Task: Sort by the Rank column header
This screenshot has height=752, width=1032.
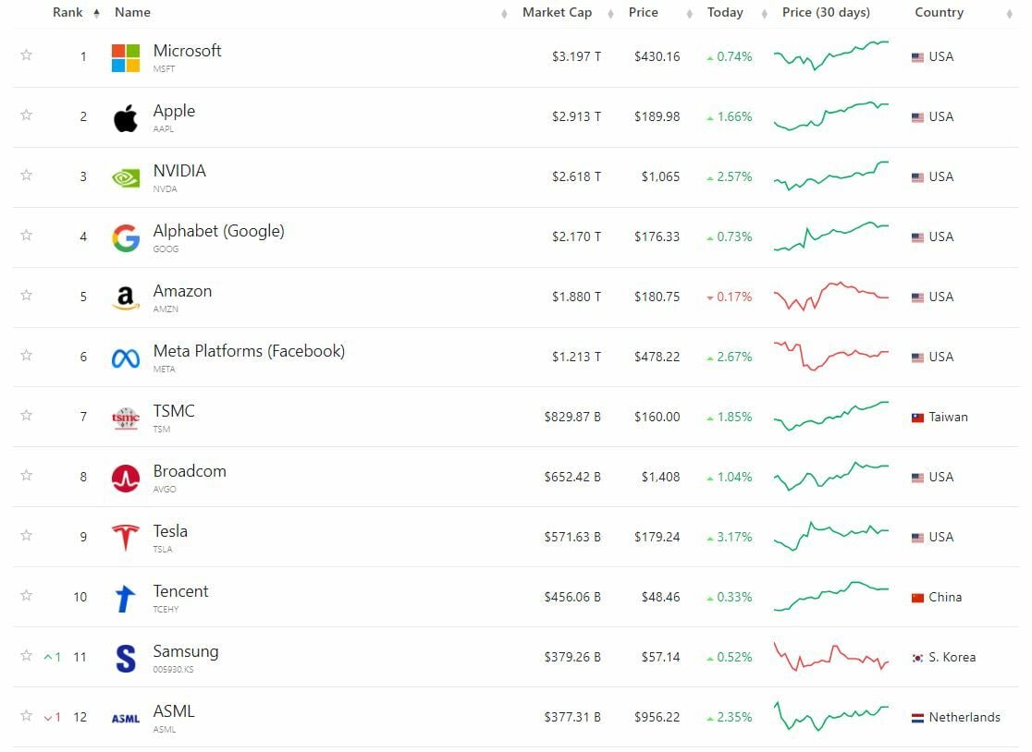Action: (68, 13)
